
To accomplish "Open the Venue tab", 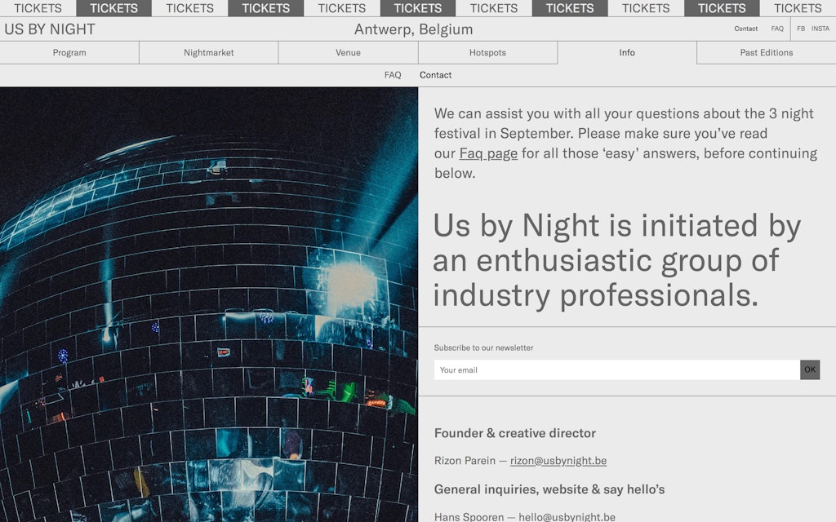I will (348, 52).
